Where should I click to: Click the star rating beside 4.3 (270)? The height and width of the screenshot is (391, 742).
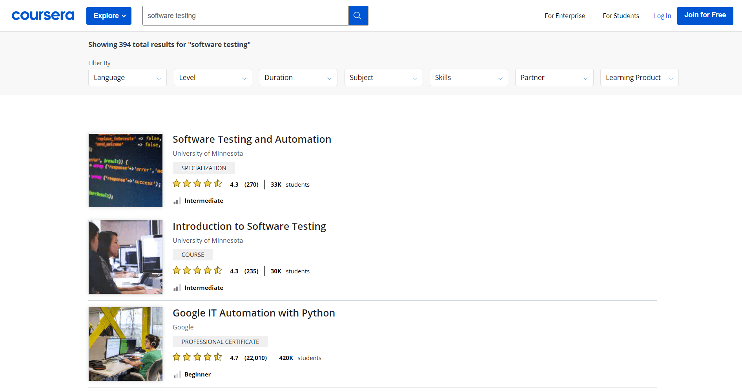click(197, 184)
